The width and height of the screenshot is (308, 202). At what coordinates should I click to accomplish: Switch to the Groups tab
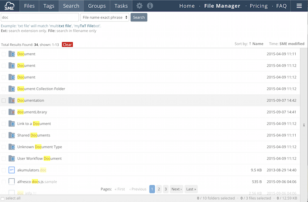point(97,6)
